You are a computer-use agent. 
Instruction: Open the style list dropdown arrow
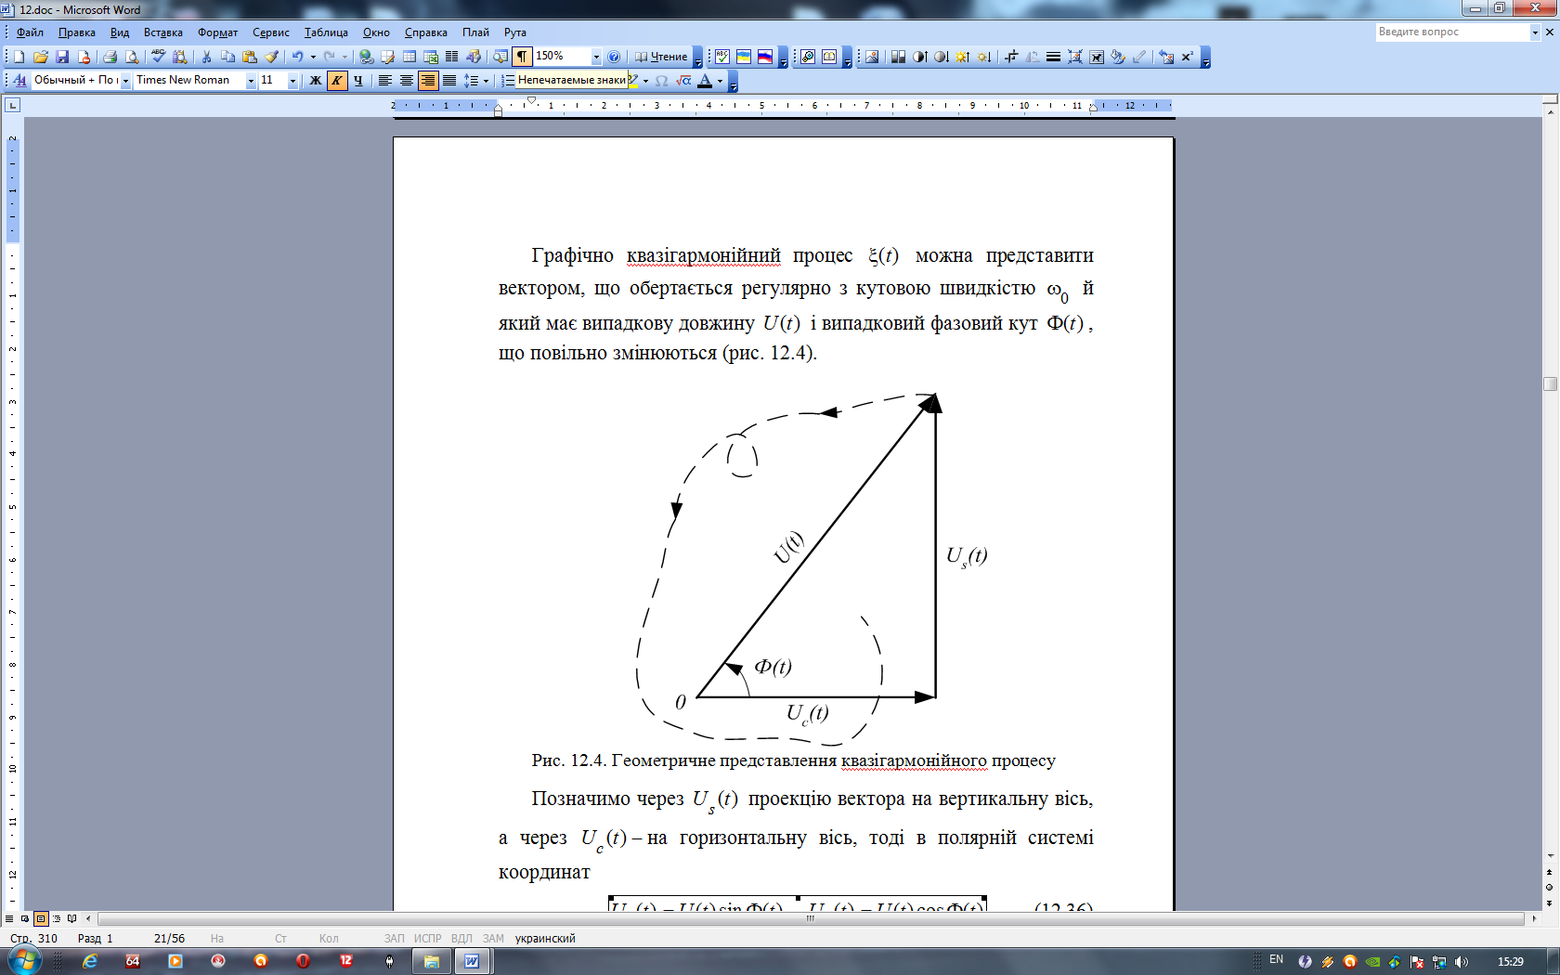pyautogui.click(x=125, y=81)
